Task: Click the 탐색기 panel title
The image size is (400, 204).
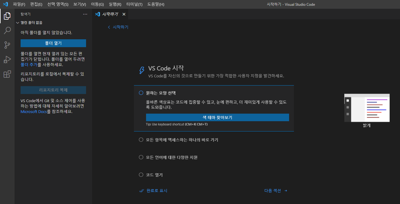Action: coord(26,14)
